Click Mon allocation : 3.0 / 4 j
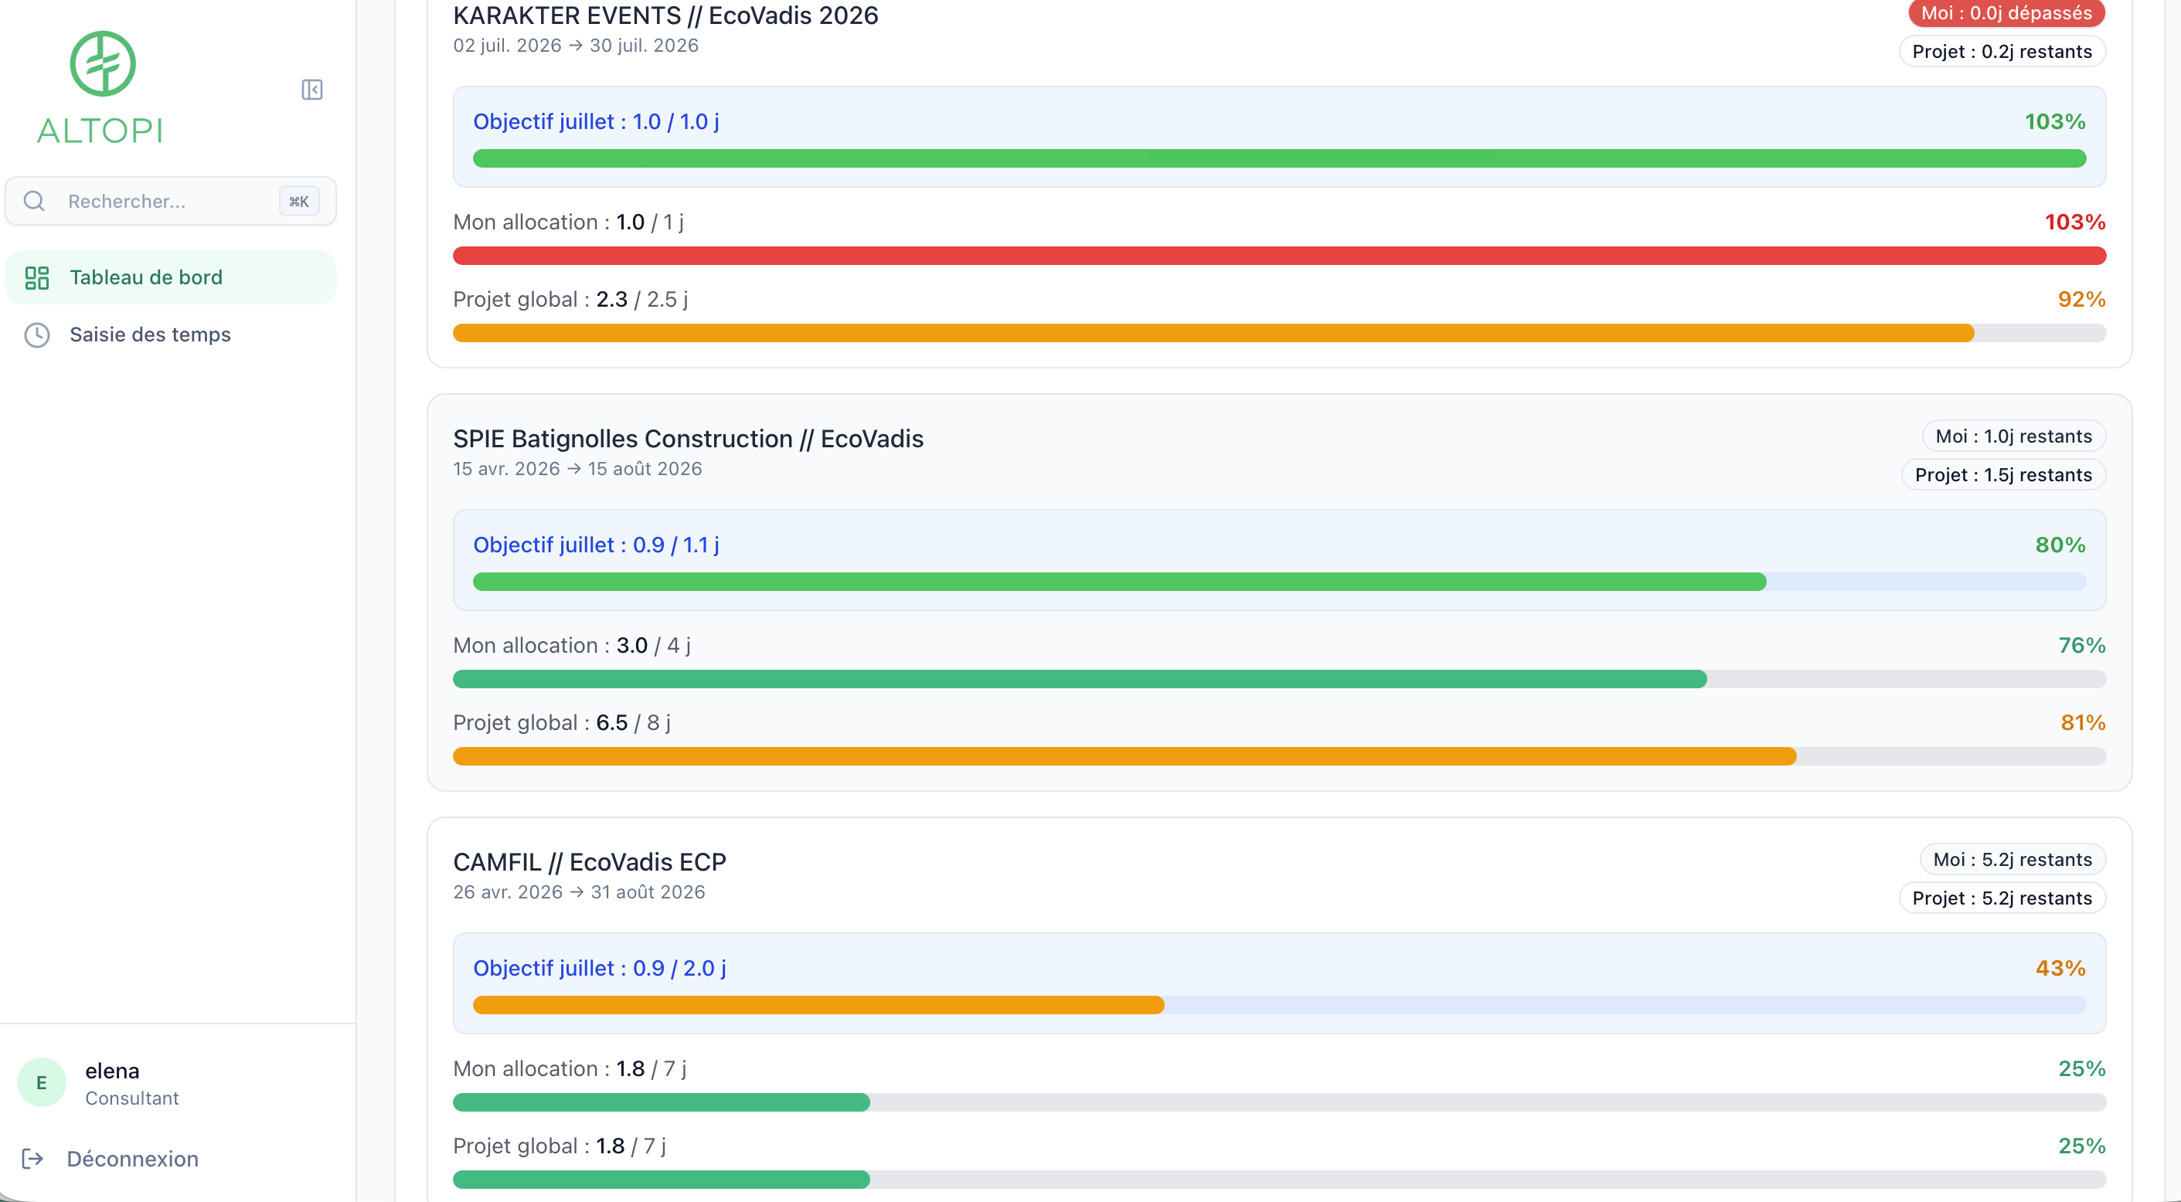The width and height of the screenshot is (2181, 1202). click(571, 645)
